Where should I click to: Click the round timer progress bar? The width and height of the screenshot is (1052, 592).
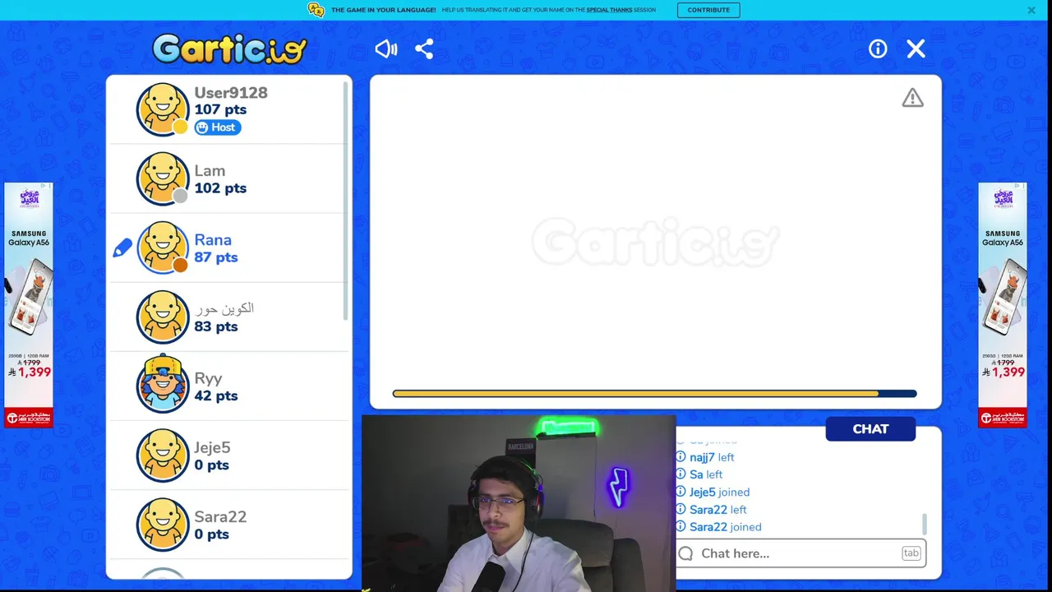tap(654, 394)
